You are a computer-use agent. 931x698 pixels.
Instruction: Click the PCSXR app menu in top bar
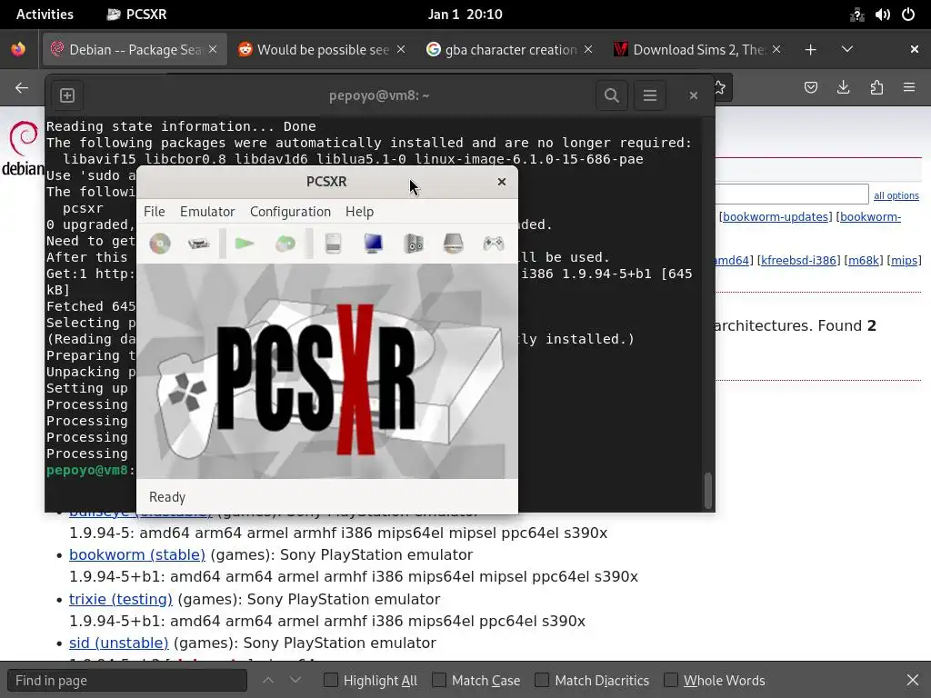137,15
